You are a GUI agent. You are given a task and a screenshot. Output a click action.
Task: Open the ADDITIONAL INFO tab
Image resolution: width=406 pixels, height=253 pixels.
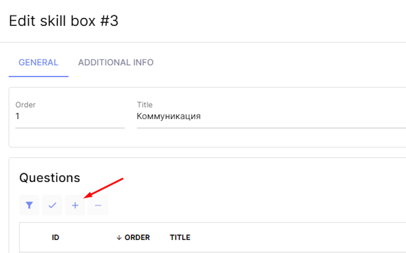pyautogui.click(x=116, y=62)
